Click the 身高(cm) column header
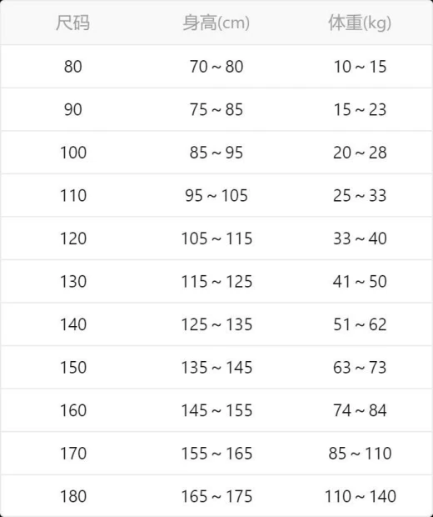The height and width of the screenshot is (517, 433). (x=216, y=23)
